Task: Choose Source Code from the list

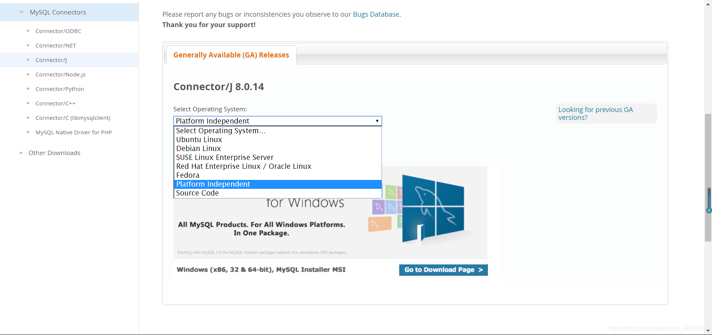Action: tap(278, 193)
